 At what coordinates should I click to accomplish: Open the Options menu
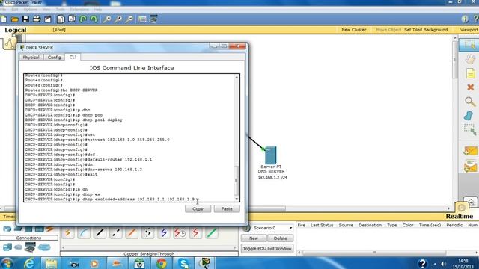click(30, 10)
